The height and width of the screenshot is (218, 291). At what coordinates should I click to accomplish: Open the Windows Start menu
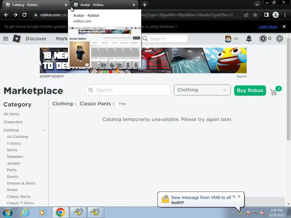(7, 212)
